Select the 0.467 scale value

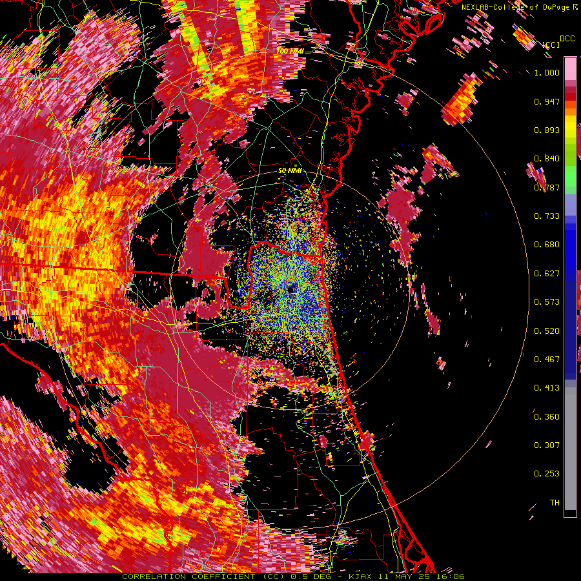click(x=547, y=360)
